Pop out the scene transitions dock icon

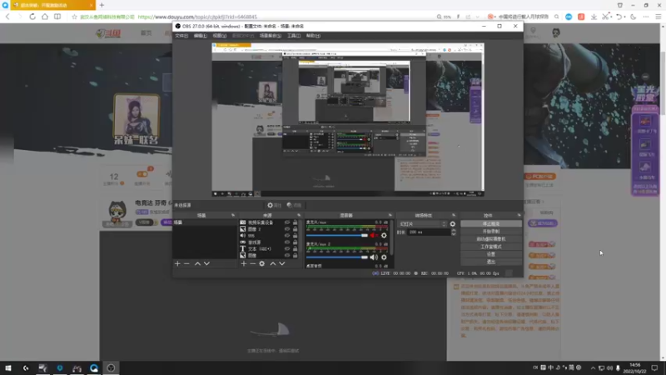point(454,216)
